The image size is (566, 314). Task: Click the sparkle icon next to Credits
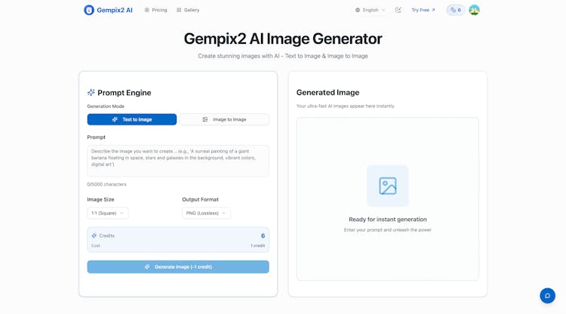click(94, 235)
